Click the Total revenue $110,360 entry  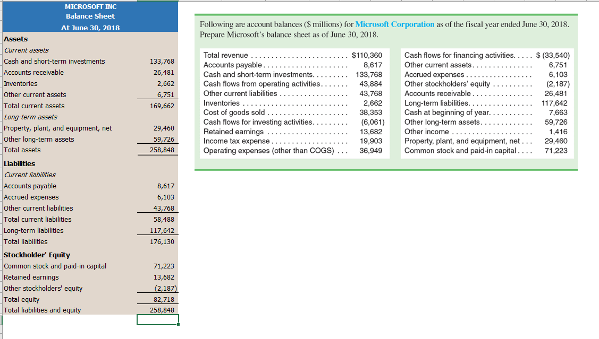[293, 55]
